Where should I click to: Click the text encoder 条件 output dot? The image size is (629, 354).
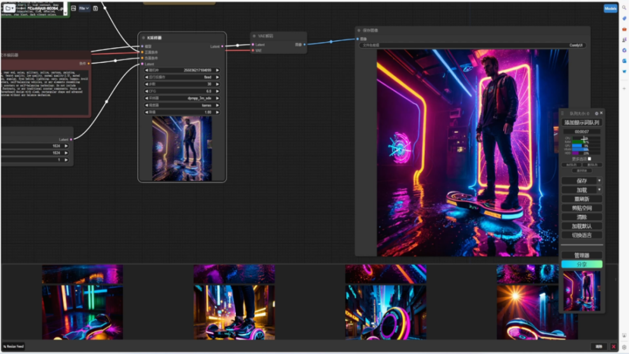pos(88,64)
